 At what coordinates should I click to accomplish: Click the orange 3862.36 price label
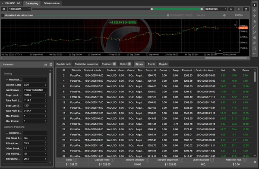(x=243, y=28)
